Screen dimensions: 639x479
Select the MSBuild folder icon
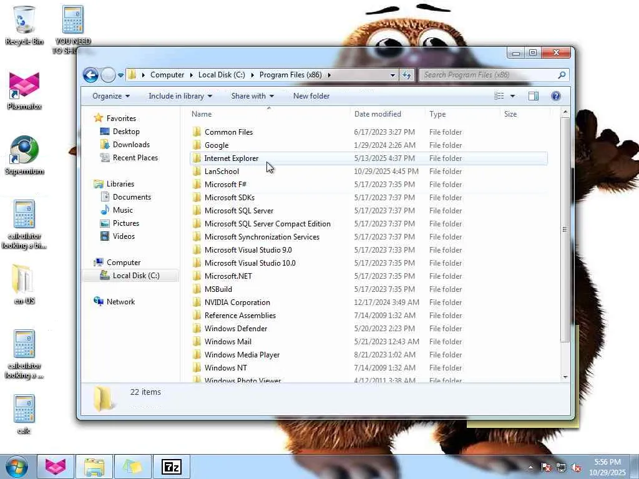click(x=197, y=289)
